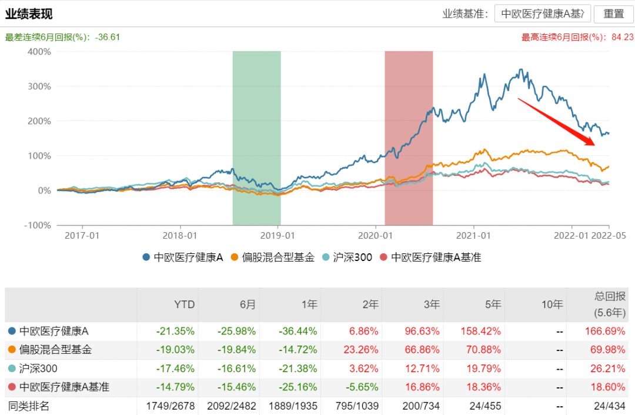Select the 5年 column header

click(493, 304)
